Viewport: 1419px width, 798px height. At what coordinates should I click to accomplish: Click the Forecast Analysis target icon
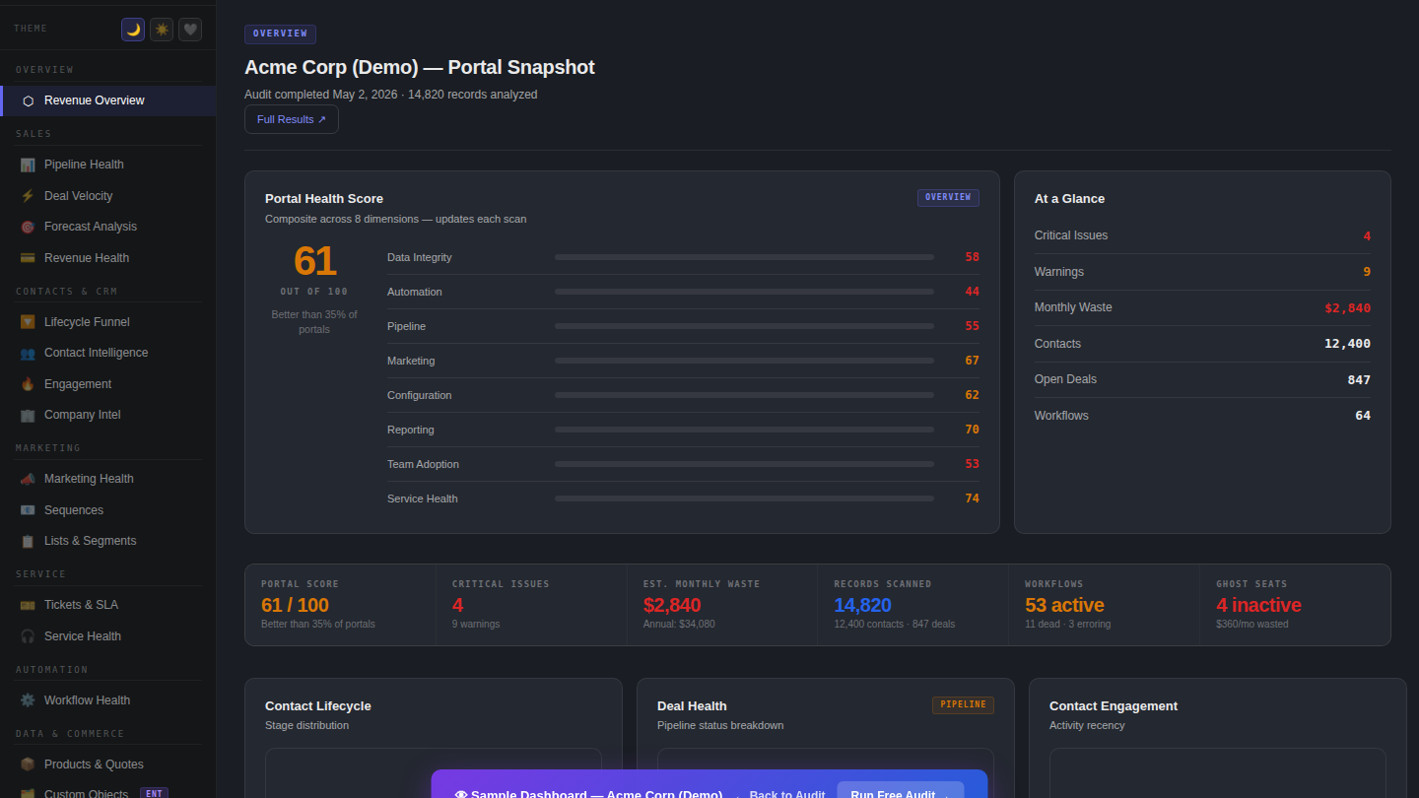coord(28,227)
